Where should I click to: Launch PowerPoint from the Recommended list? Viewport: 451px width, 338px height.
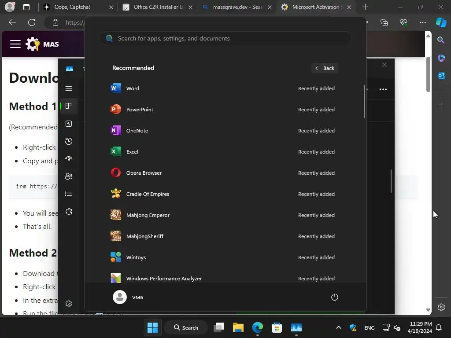tap(223, 110)
